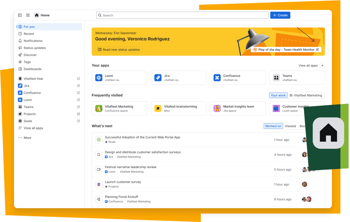Viewport: 350px width, 222px height.
Task: Click the Loom app icon in Your apps
Action: [99, 78]
